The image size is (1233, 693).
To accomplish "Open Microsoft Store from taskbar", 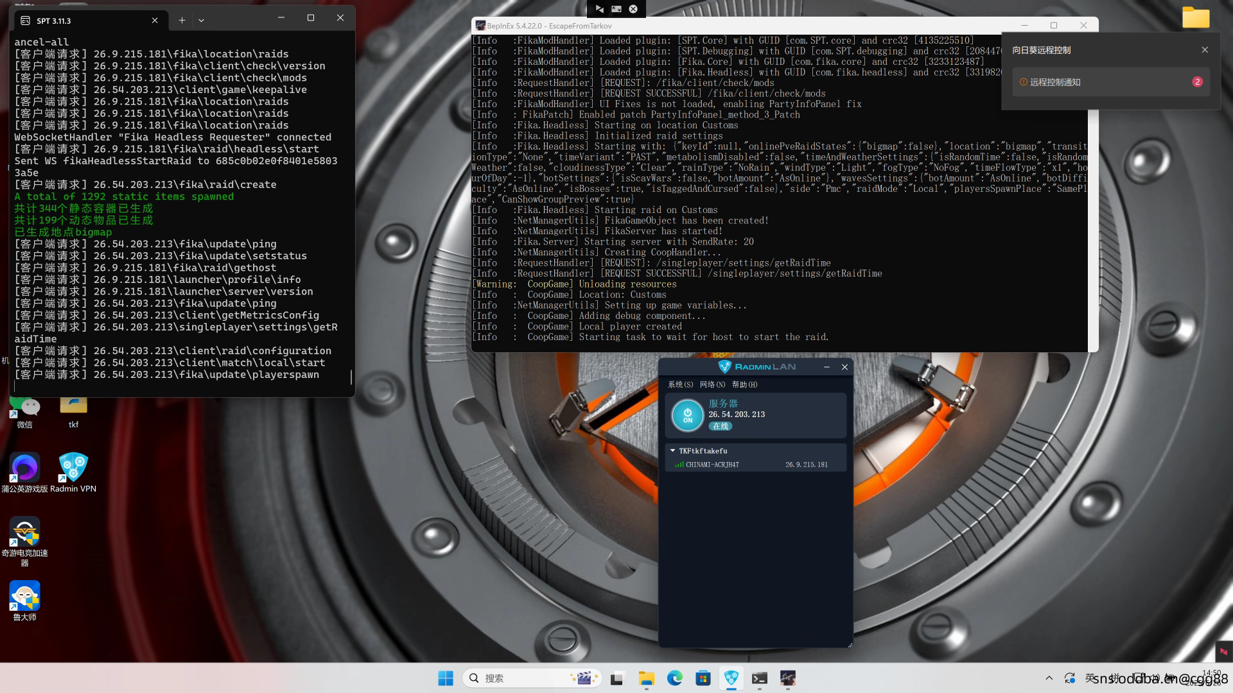I will pos(703,678).
